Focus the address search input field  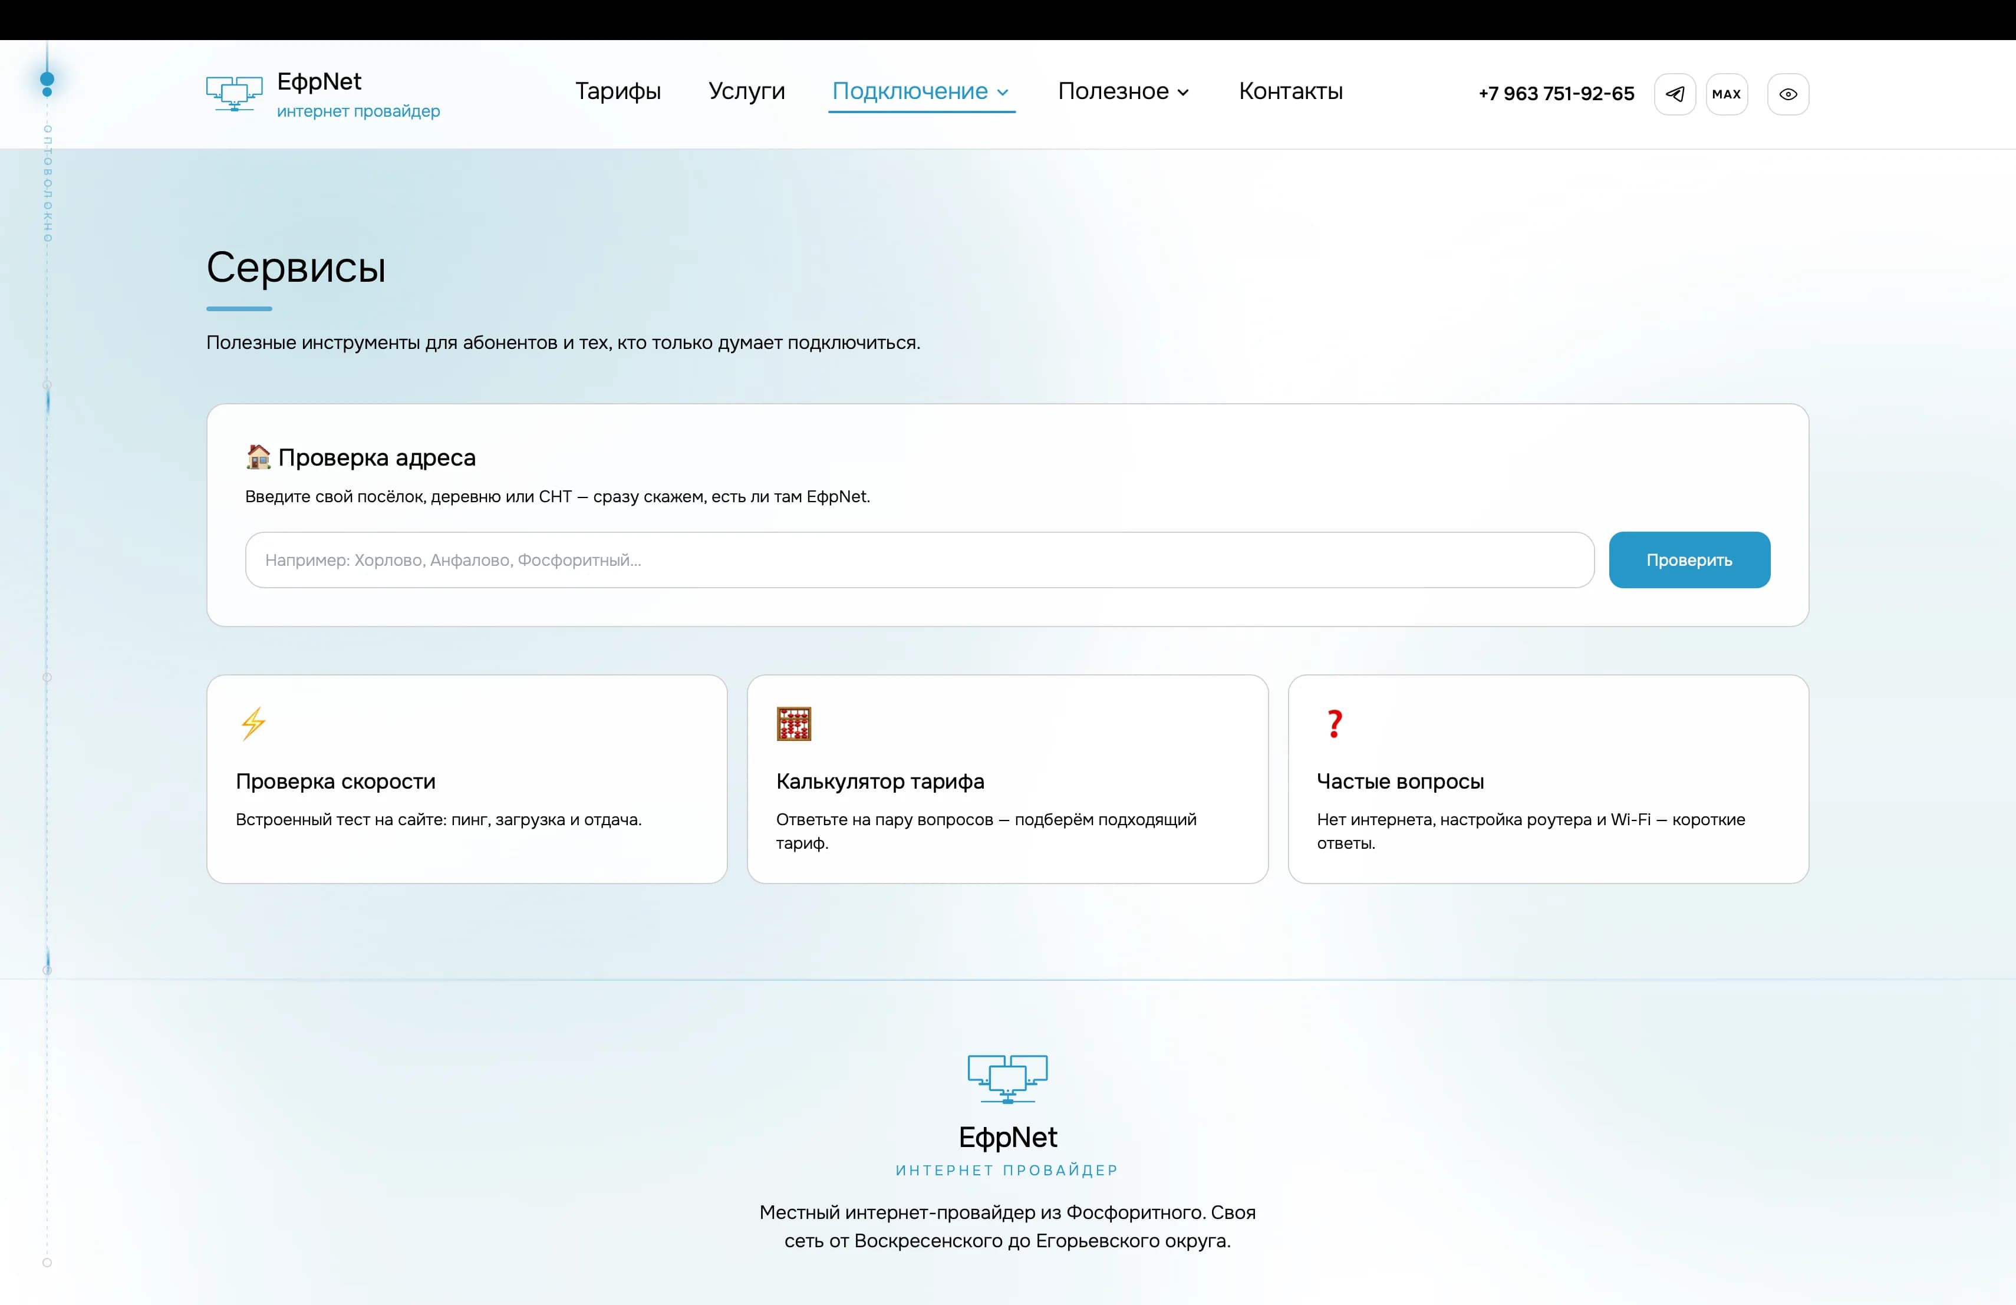[919, 560]
